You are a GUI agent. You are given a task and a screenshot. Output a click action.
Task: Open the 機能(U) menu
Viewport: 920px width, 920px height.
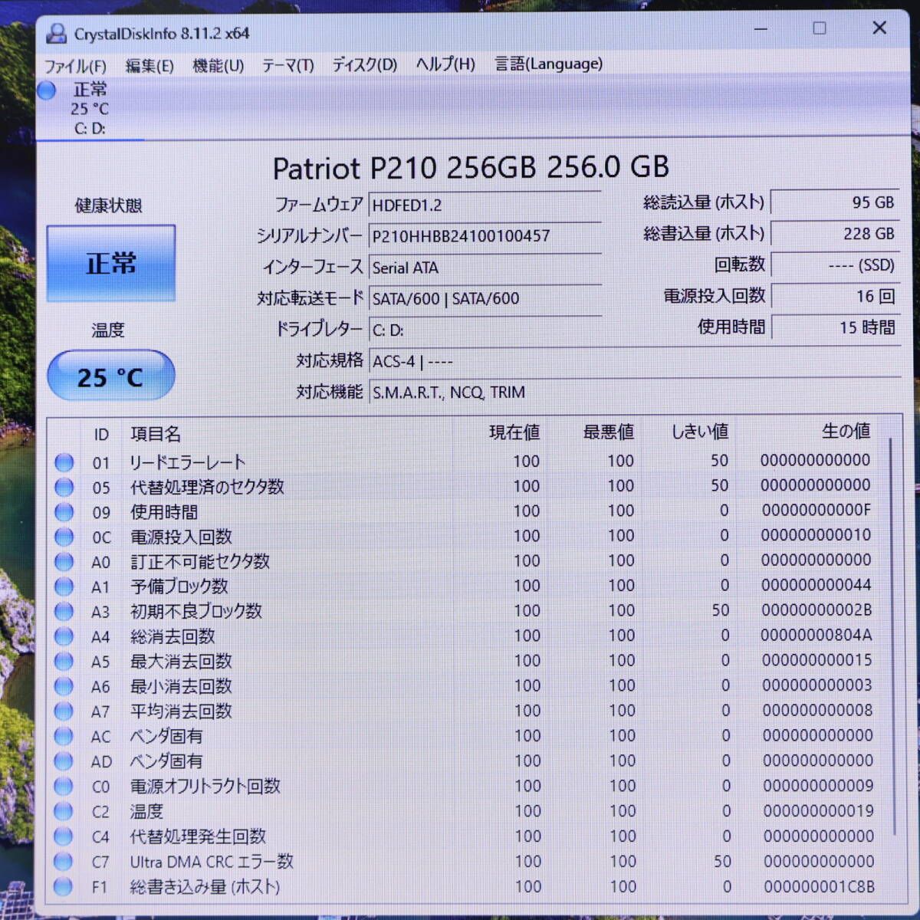coord(219,66)
